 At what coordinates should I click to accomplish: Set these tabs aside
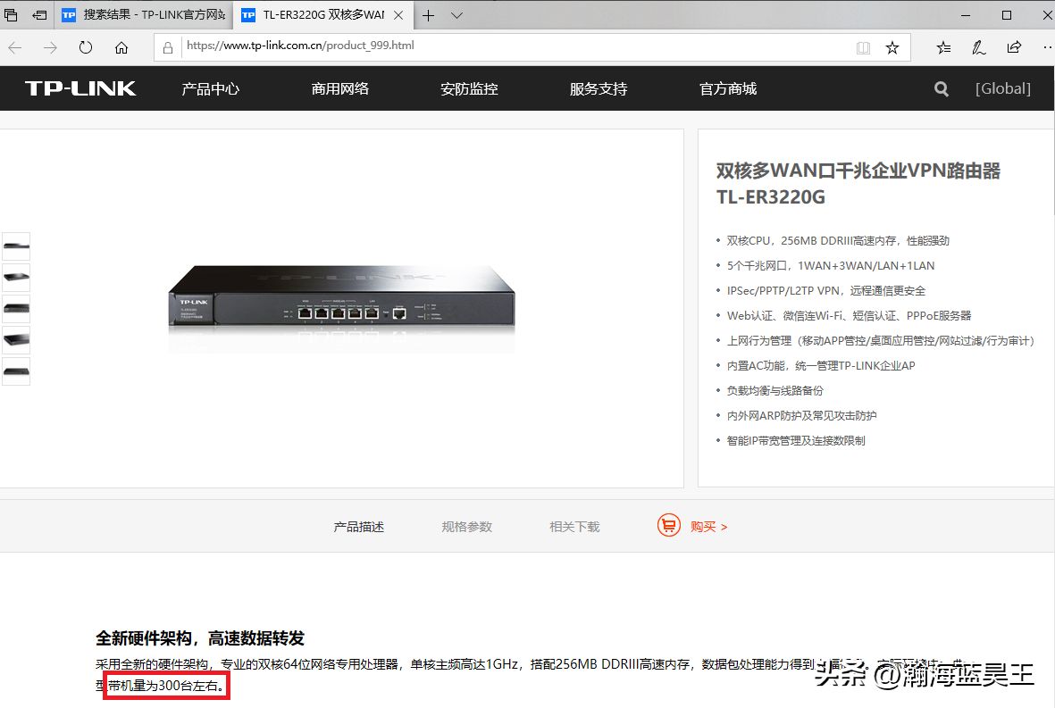(x=39, y=15)
